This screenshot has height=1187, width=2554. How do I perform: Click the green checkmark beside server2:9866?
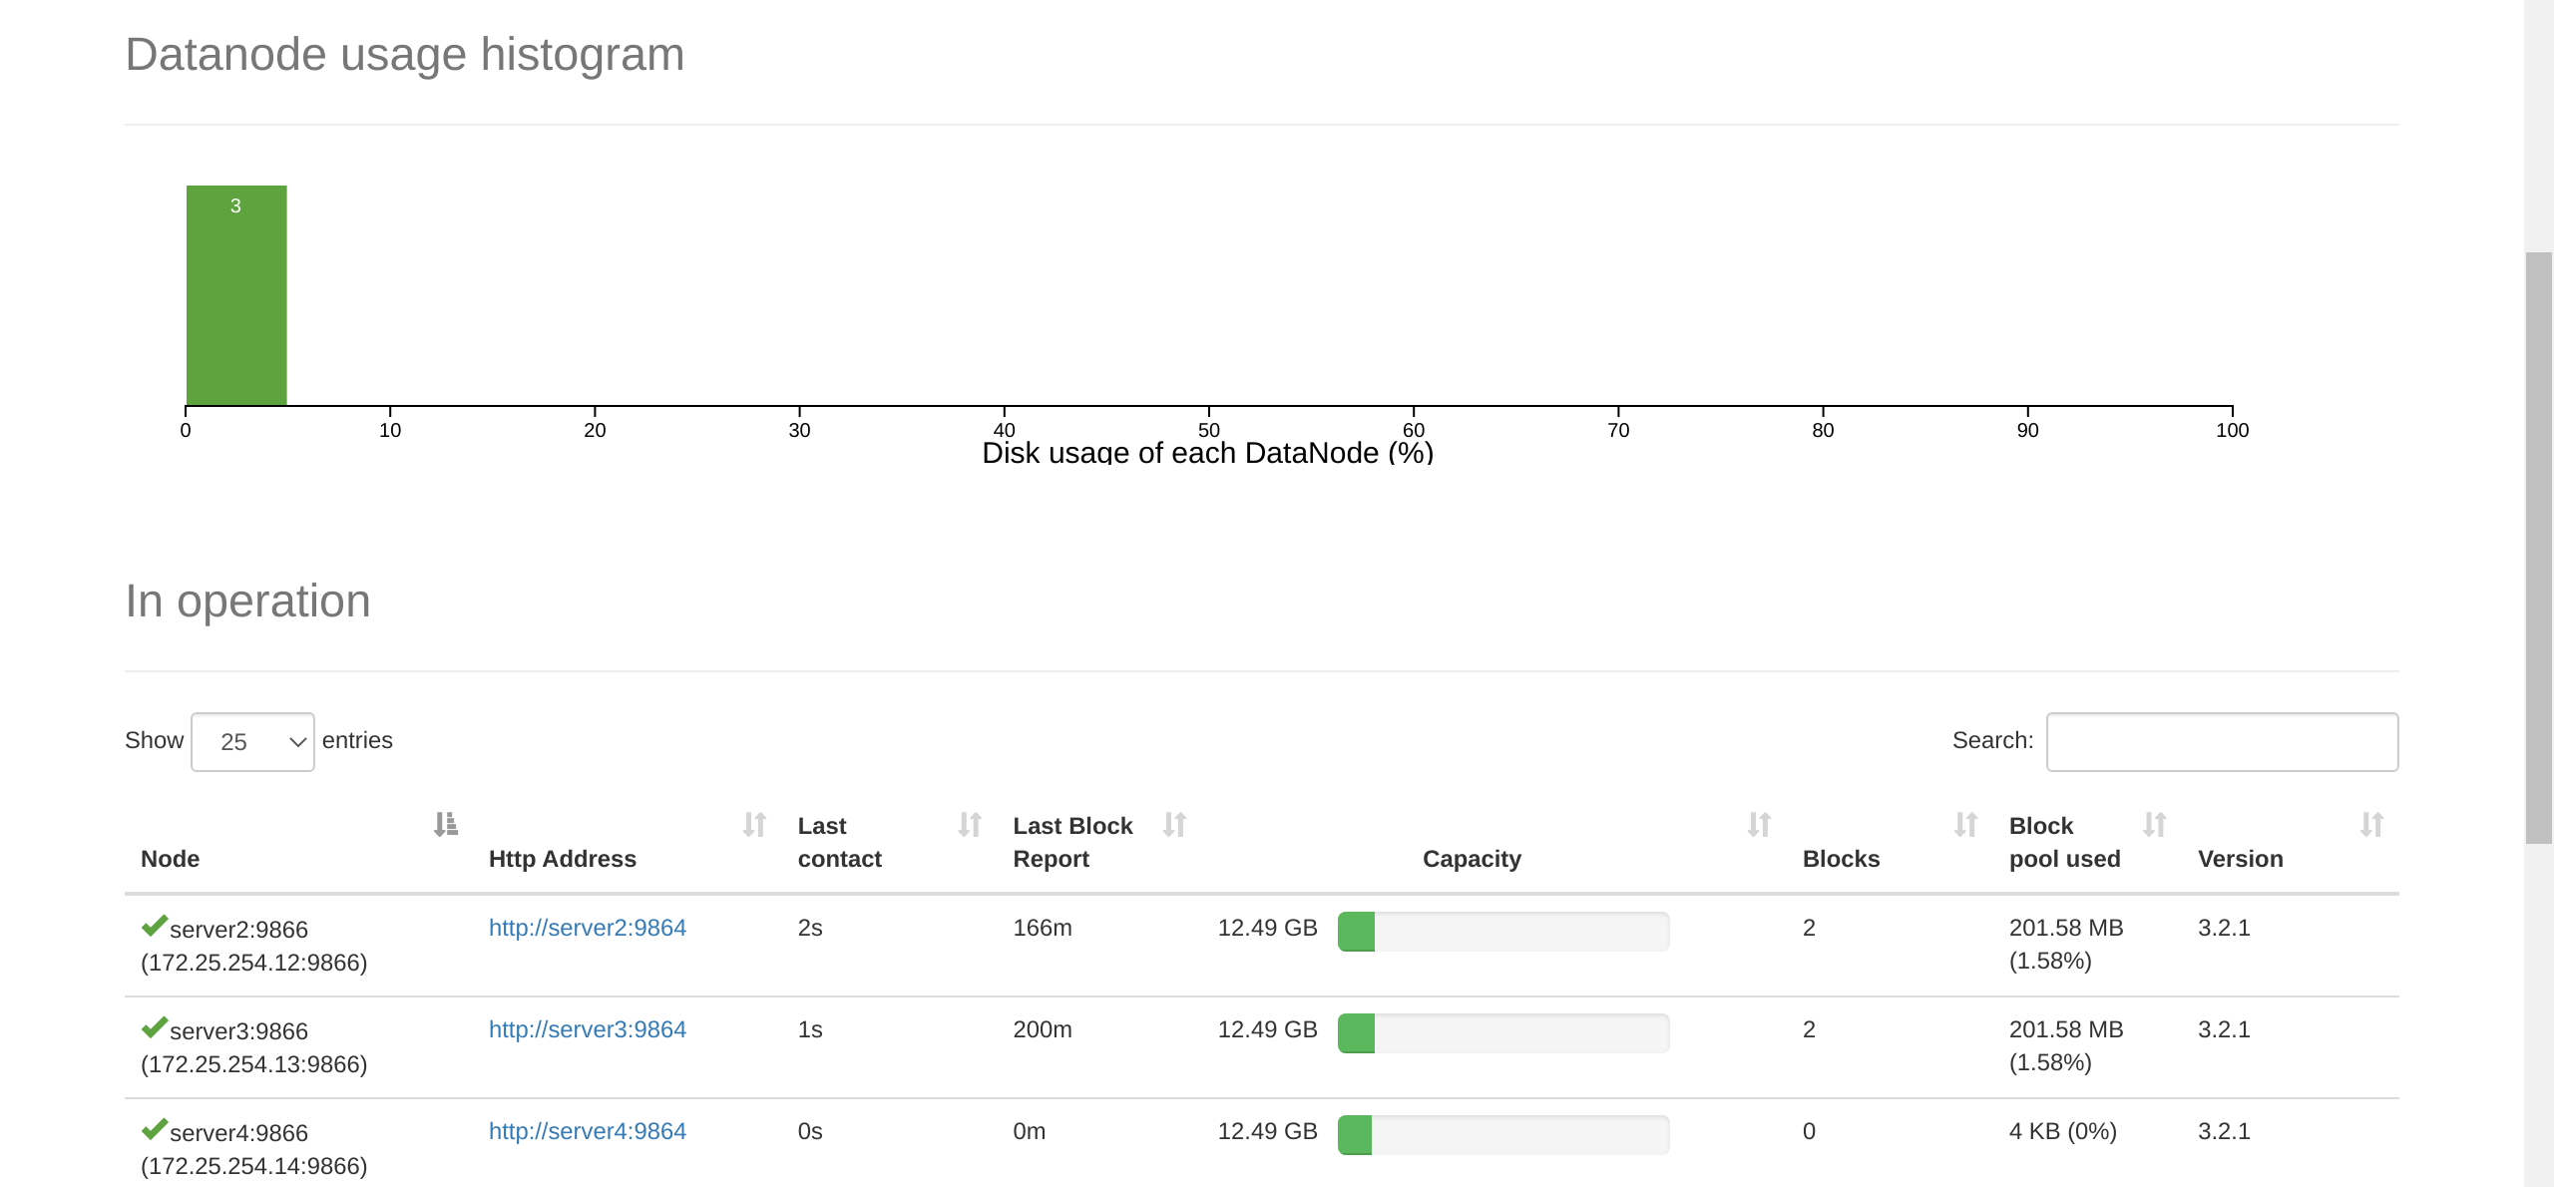155,926
